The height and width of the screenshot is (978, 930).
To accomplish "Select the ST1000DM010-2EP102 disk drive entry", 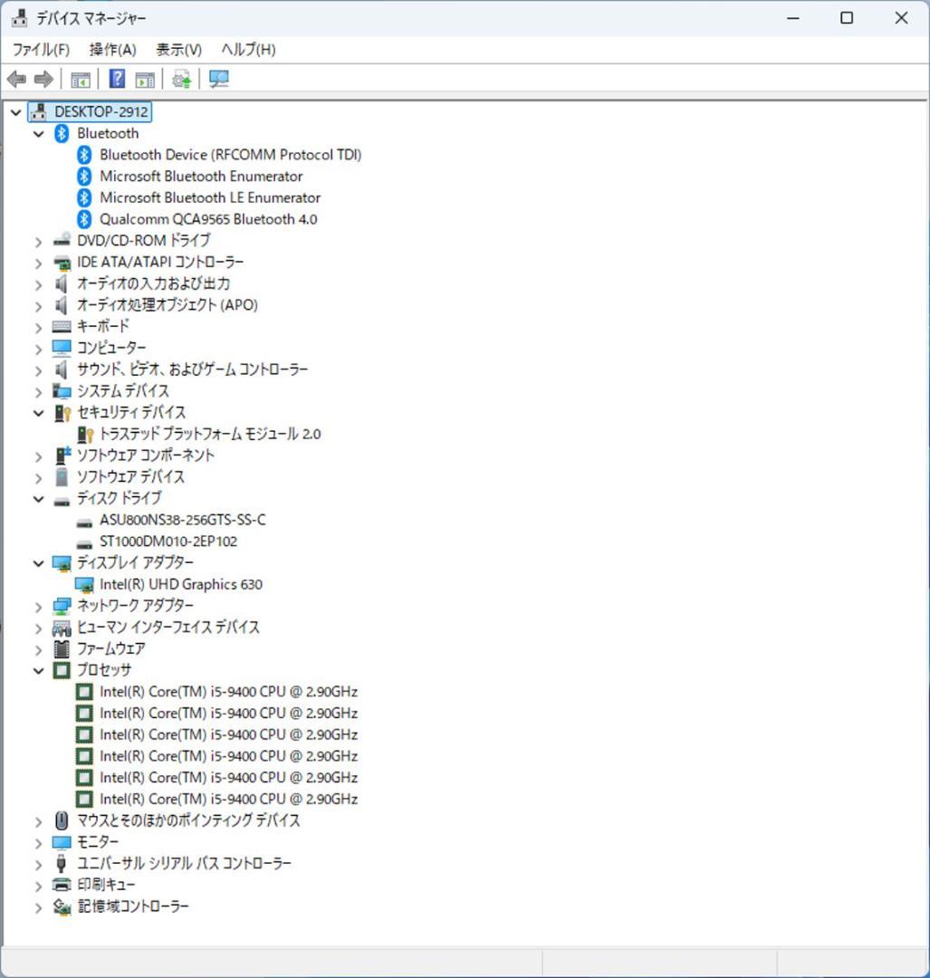I will point(170,541).
